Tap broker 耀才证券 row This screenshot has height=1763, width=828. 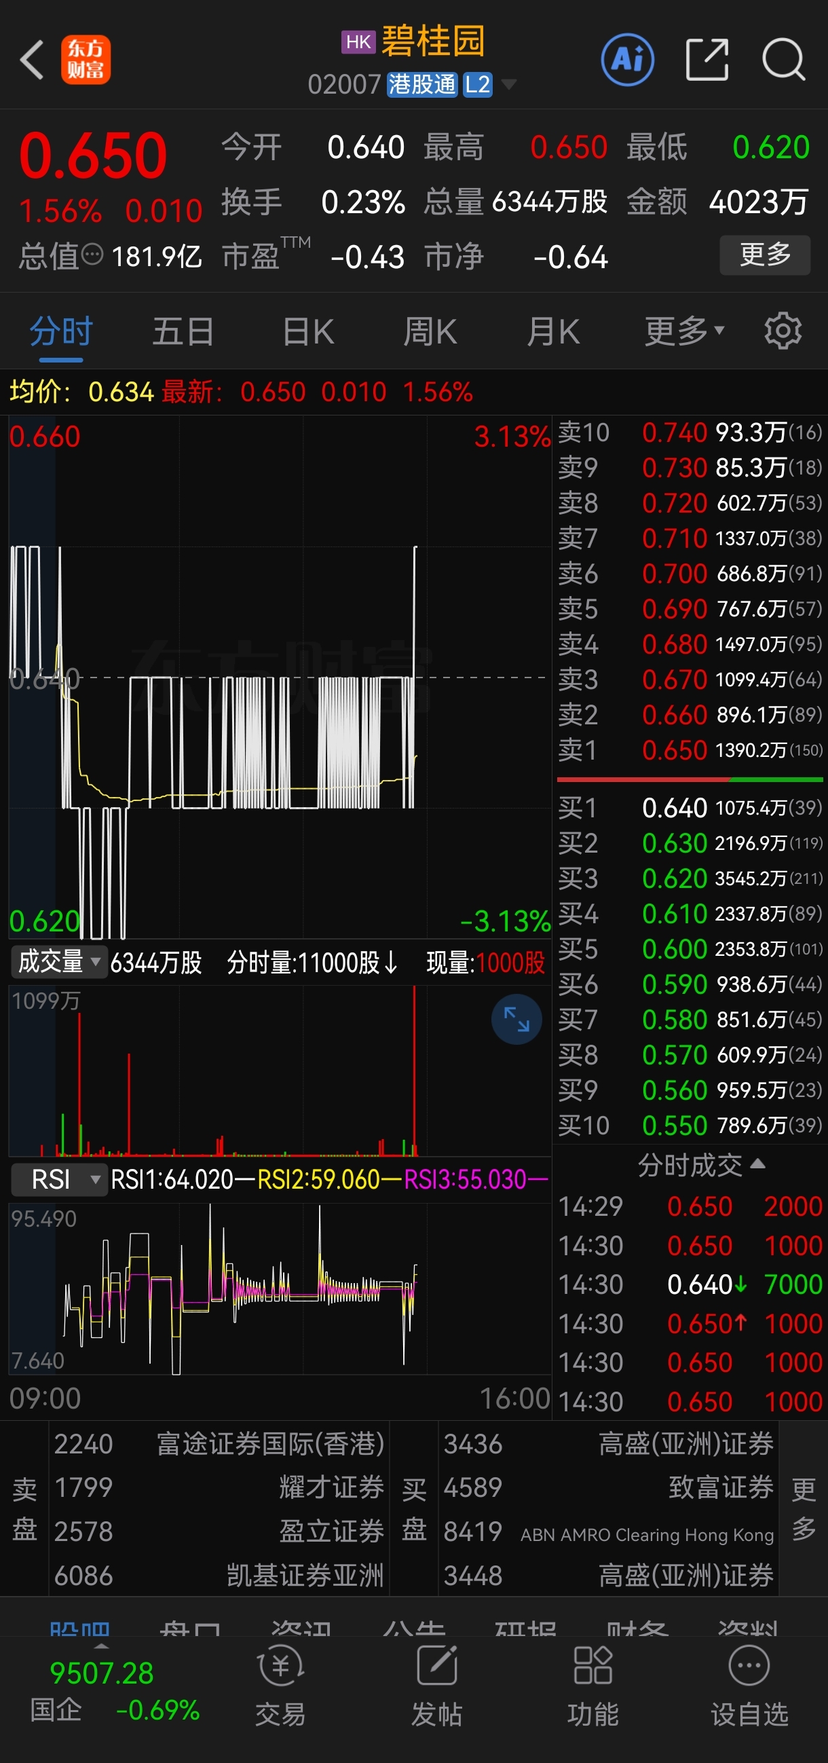pos(219,1487)
